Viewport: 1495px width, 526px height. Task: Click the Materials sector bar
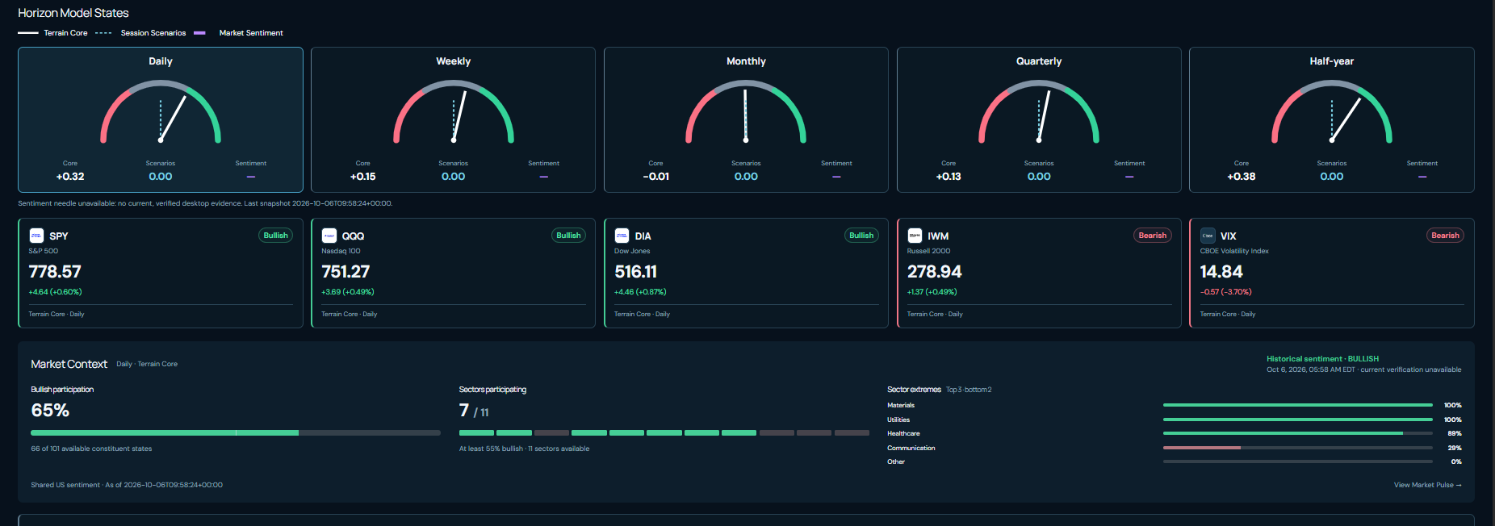coord(1298,405)
